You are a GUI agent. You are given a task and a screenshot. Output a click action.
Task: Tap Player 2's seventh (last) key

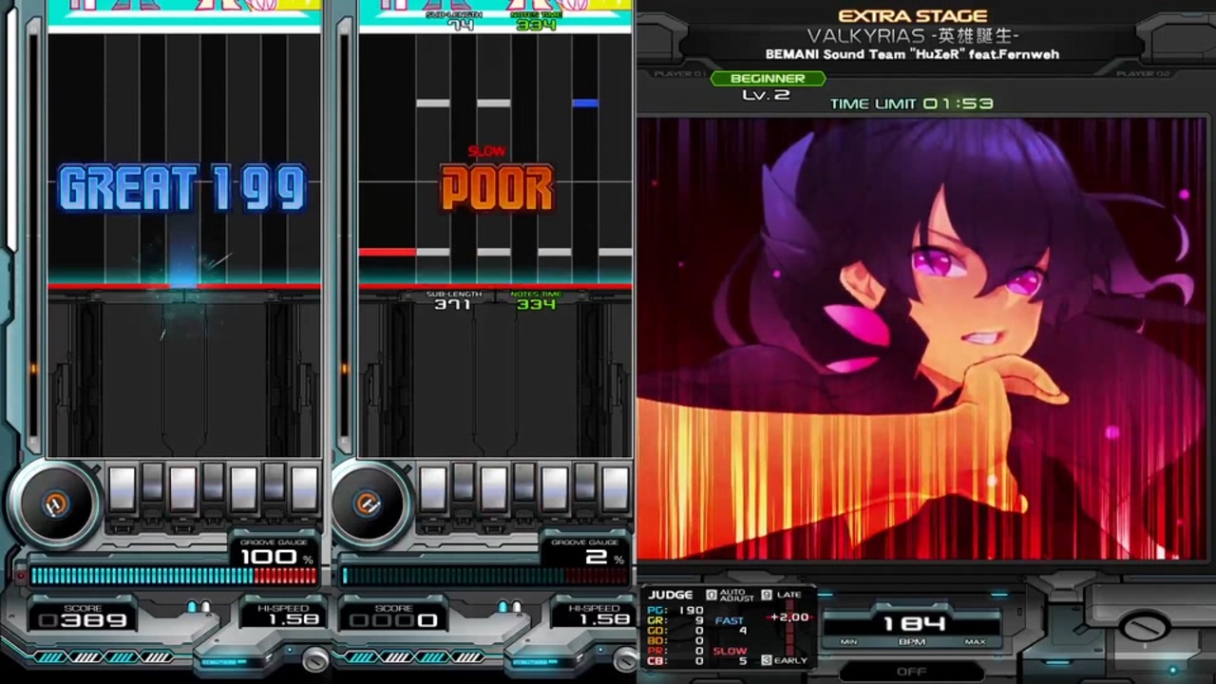(616, 489)
